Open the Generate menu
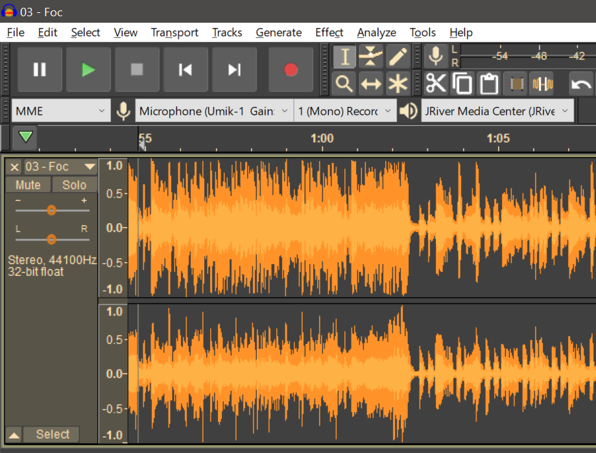This screenshot has width=596, height=453. pos(279,32)
